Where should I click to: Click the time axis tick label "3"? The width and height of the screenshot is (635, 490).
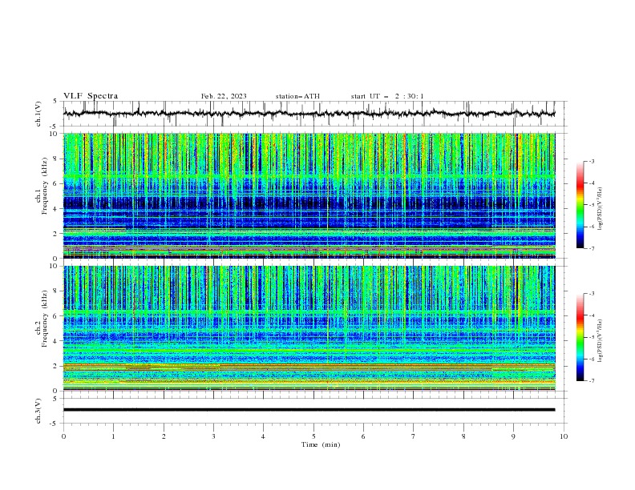(213, 436)
